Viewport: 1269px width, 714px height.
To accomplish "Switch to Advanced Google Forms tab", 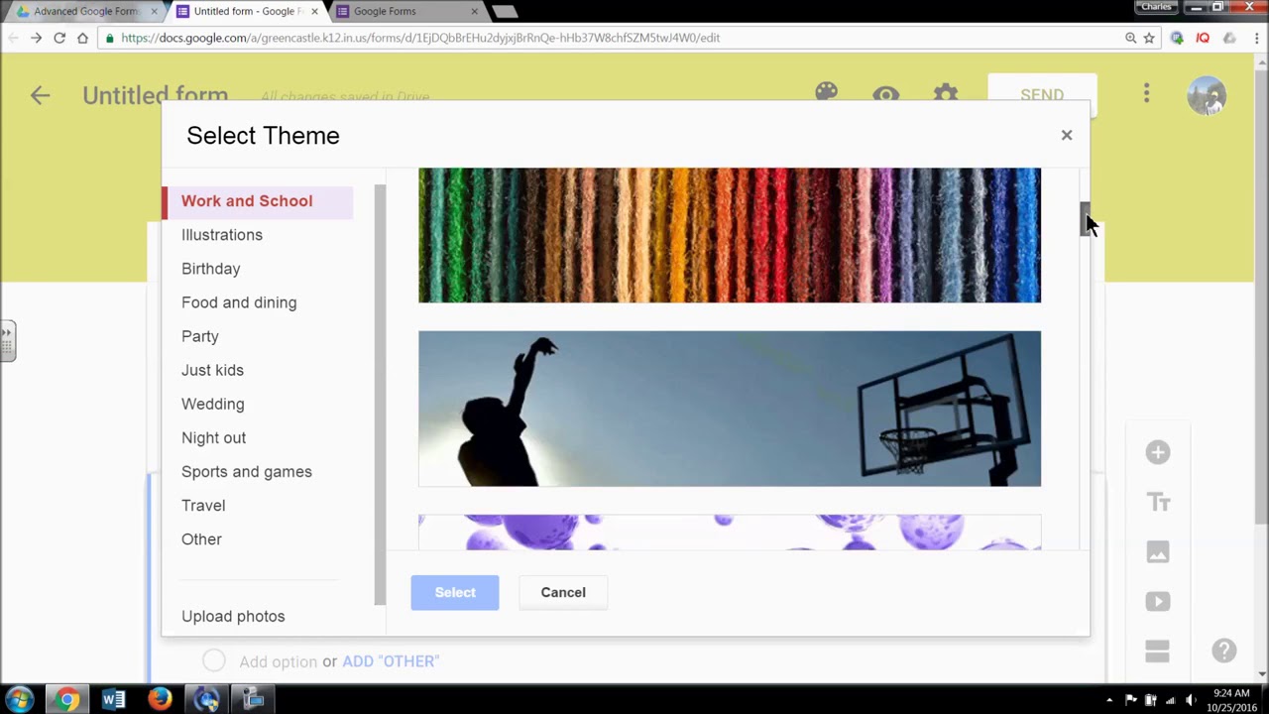I will click(x=86, y=12).
